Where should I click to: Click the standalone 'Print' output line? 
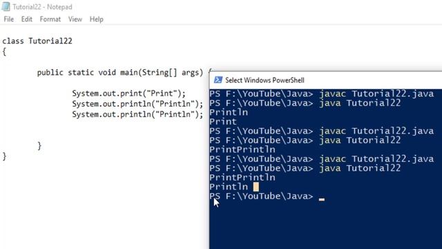tap(223, 122)
